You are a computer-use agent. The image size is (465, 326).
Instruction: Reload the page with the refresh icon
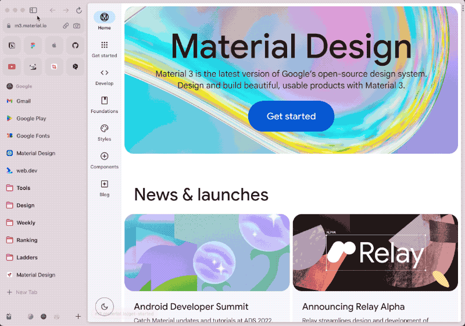point(79,10)
